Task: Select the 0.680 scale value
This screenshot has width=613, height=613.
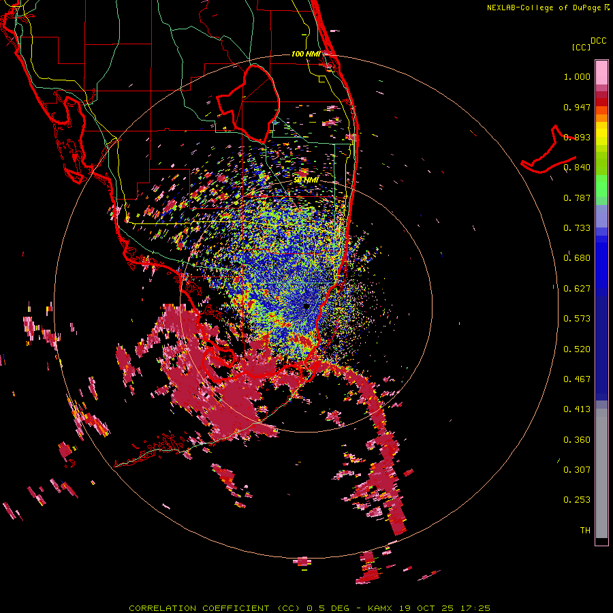Action: [x=577, y=258]
